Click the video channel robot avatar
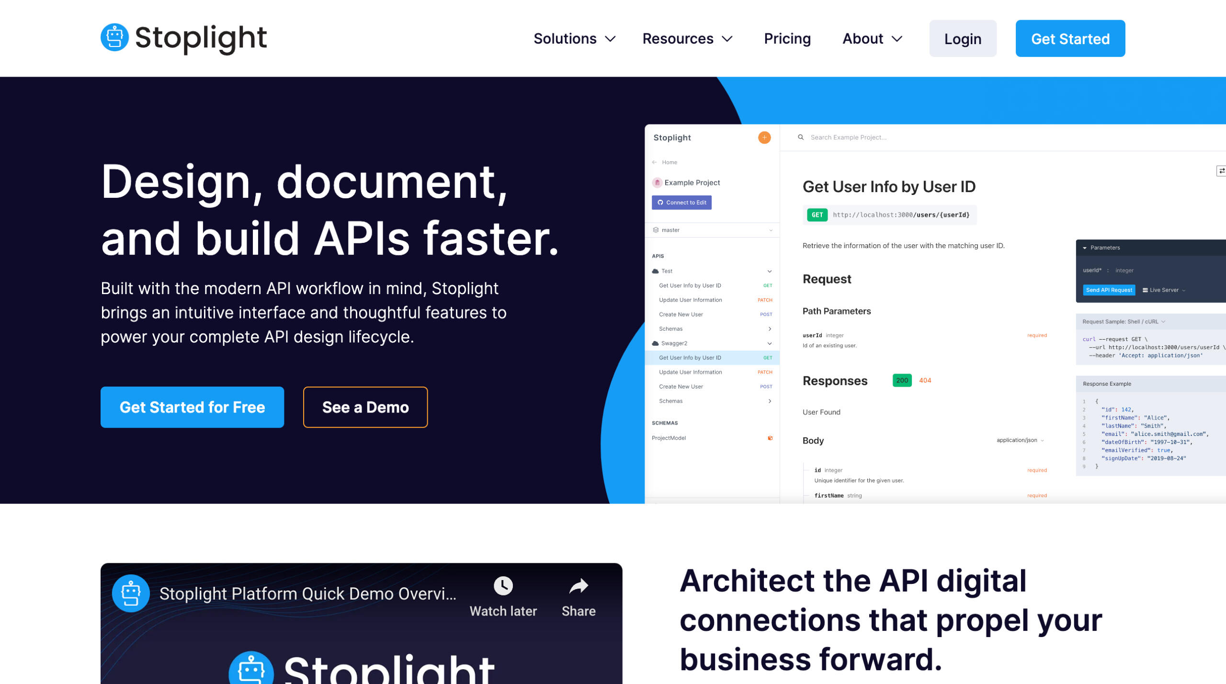 point(131,593)
